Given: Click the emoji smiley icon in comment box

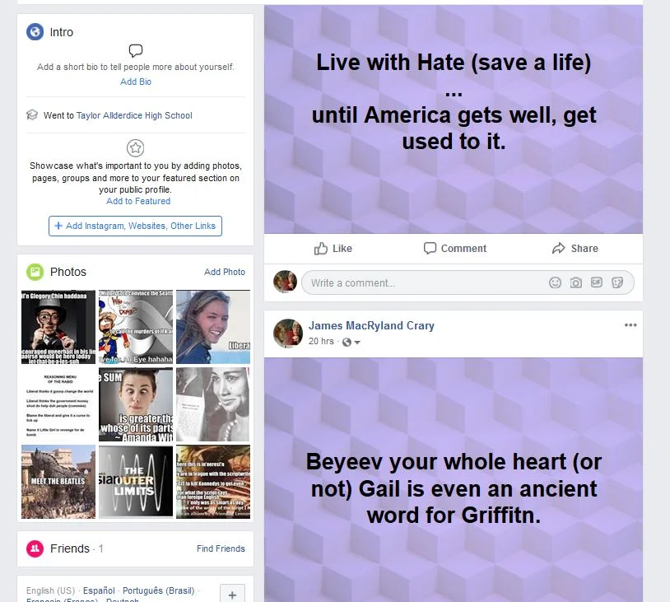Looking at the screenshot, I should click(555, 282).
